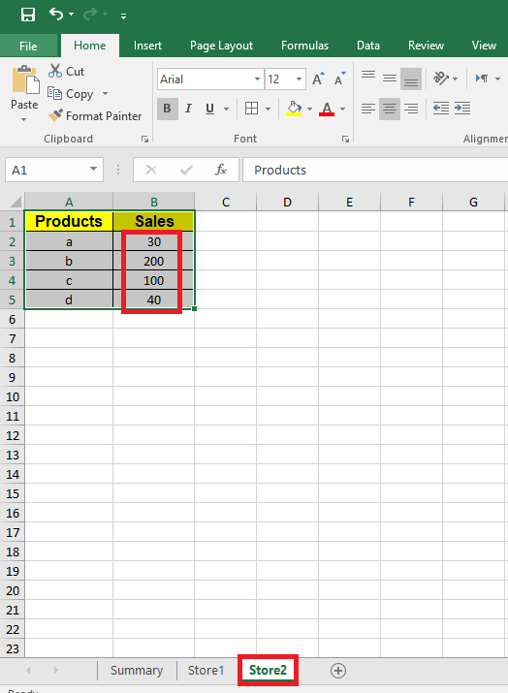Click the Redo arrow icon

[90, 15]
